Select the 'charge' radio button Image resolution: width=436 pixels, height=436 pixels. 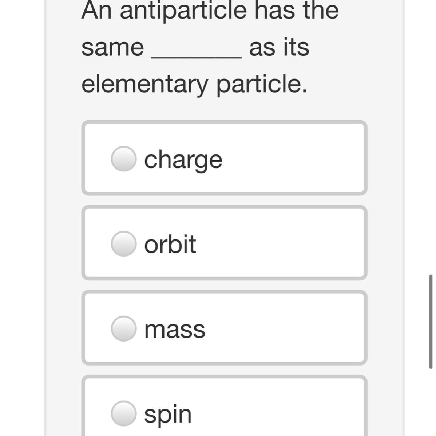[124, 159]
